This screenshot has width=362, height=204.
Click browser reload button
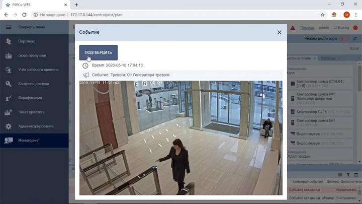click(24, 15)
